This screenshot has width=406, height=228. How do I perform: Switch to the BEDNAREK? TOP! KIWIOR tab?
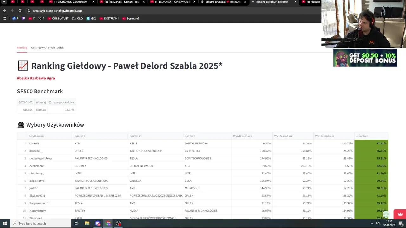pos(173,2)
